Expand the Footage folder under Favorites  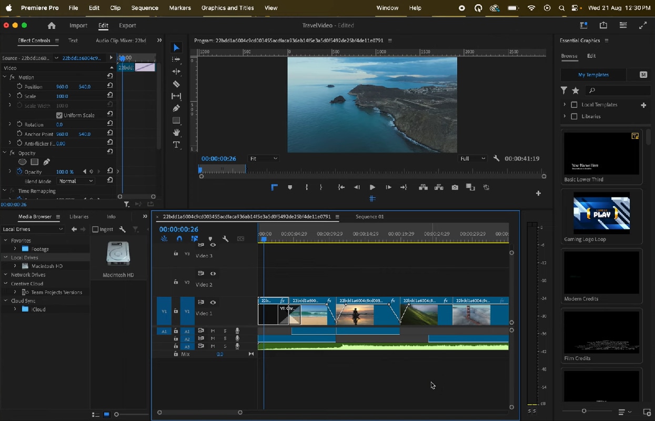15,249
